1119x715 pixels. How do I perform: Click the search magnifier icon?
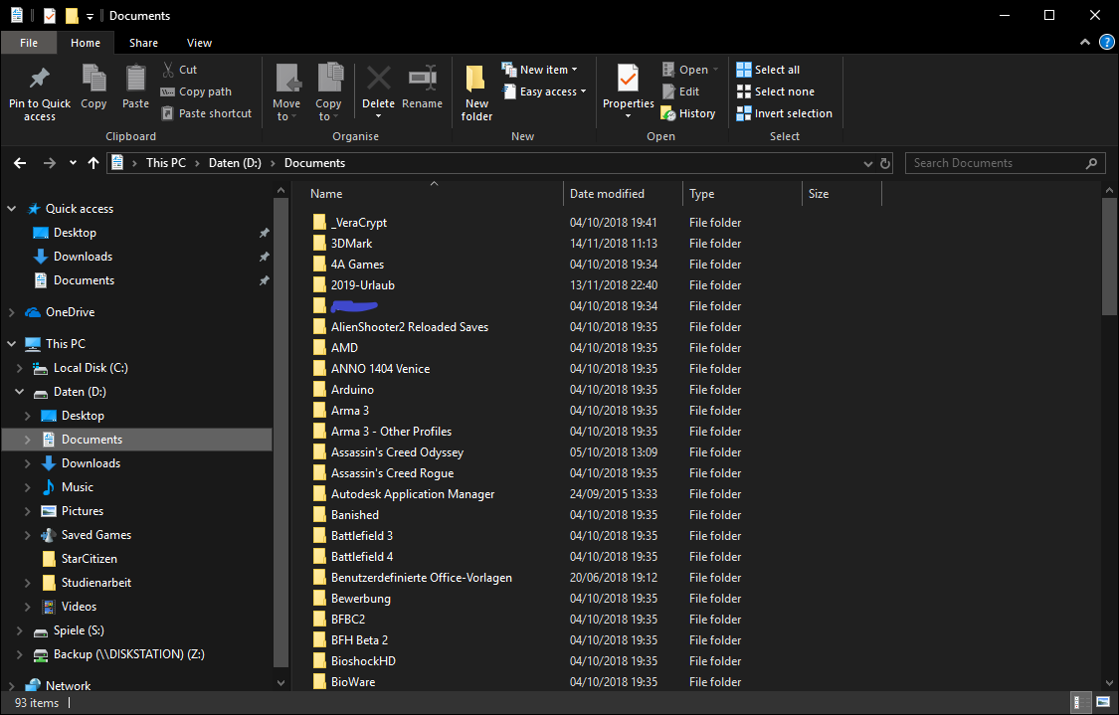click(1091, 163)
